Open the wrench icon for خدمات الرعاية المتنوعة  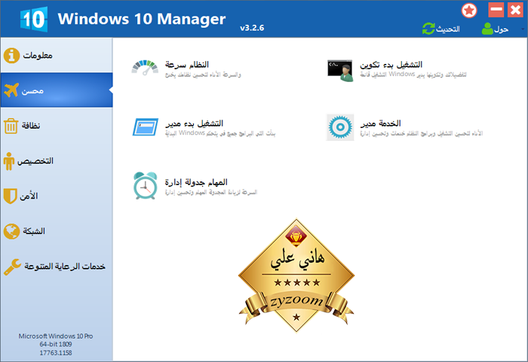[13, 267]
